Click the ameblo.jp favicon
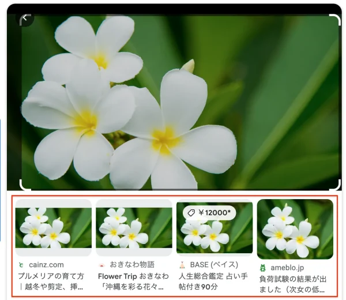Screen dimensions: 346x300 pyautogui.click(x=262, y=268)
